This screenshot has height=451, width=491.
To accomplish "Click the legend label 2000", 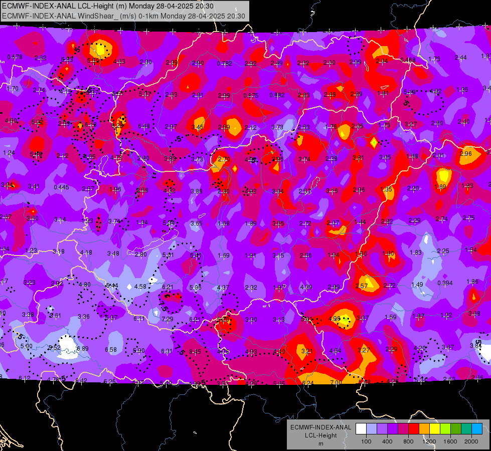I will [471, 441].
